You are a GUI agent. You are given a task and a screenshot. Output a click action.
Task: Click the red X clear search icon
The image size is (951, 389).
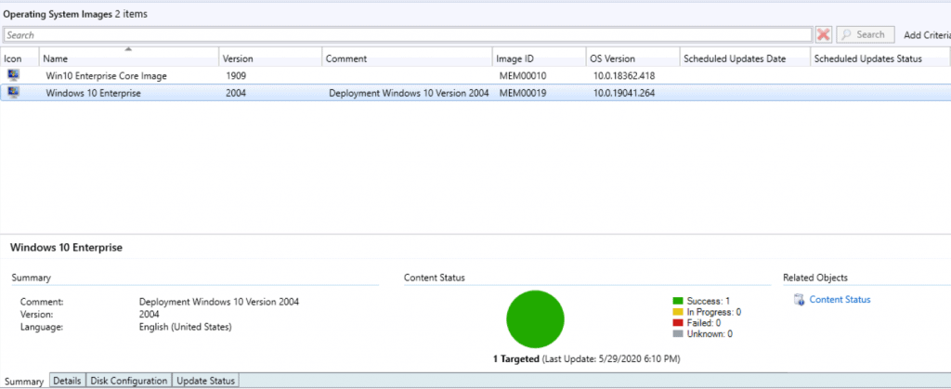click(824, 35)
